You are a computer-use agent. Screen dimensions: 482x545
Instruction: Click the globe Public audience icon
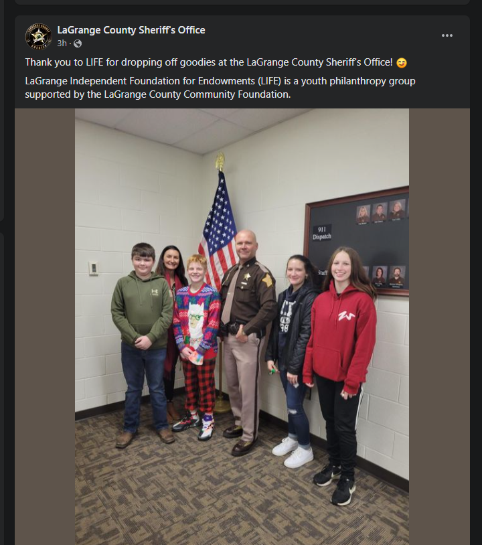78,44
